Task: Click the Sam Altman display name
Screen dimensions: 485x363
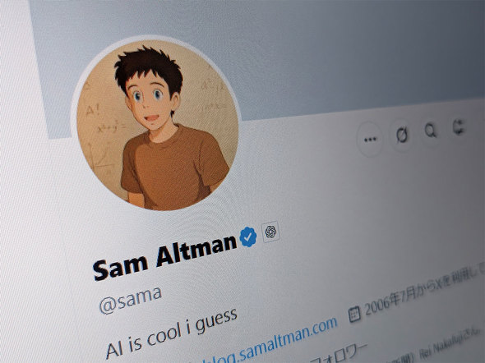Action: click(164, 258)
